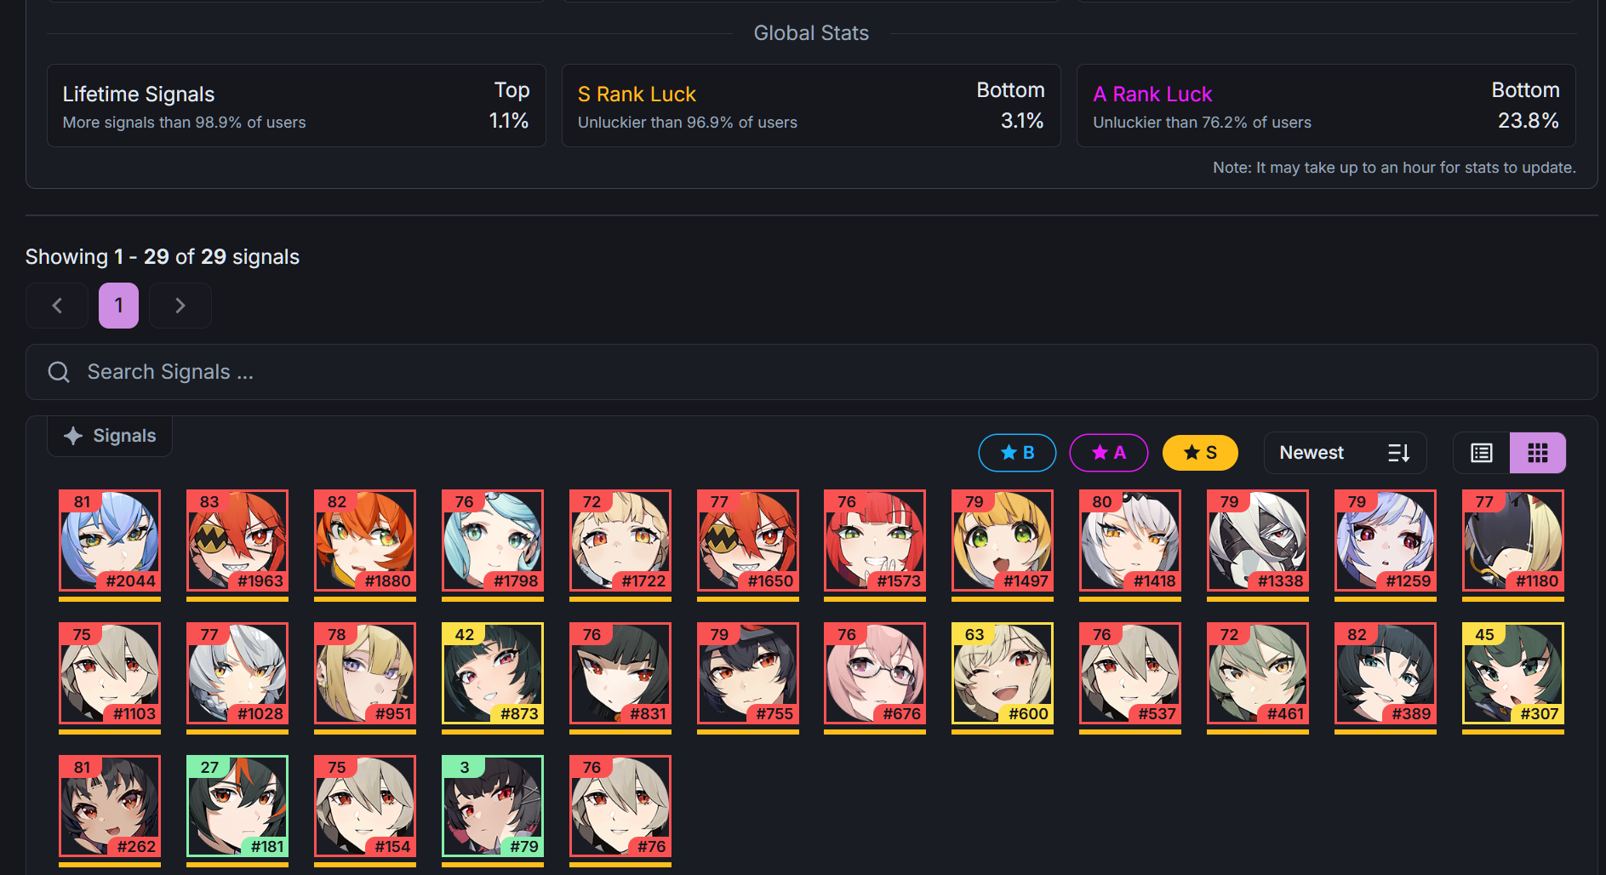This screenshot has width=1606, height=875.
Task: Toggle the S rank filter
Action: tap(1200, 453)
